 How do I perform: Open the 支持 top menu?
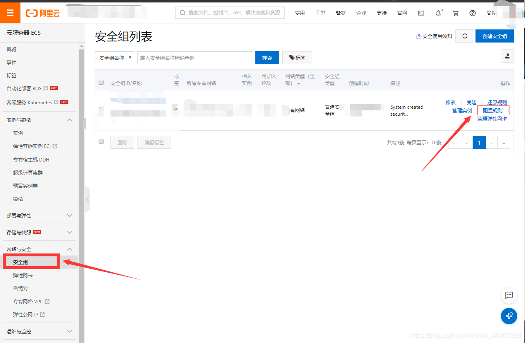pos(382,13)
